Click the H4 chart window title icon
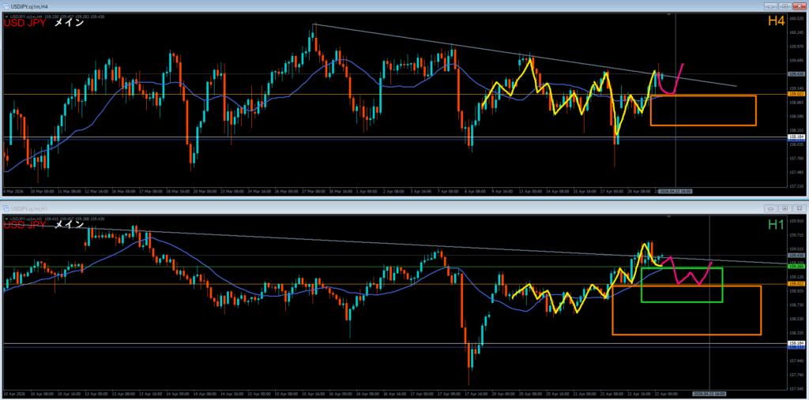809x400 pixels. 6,6
